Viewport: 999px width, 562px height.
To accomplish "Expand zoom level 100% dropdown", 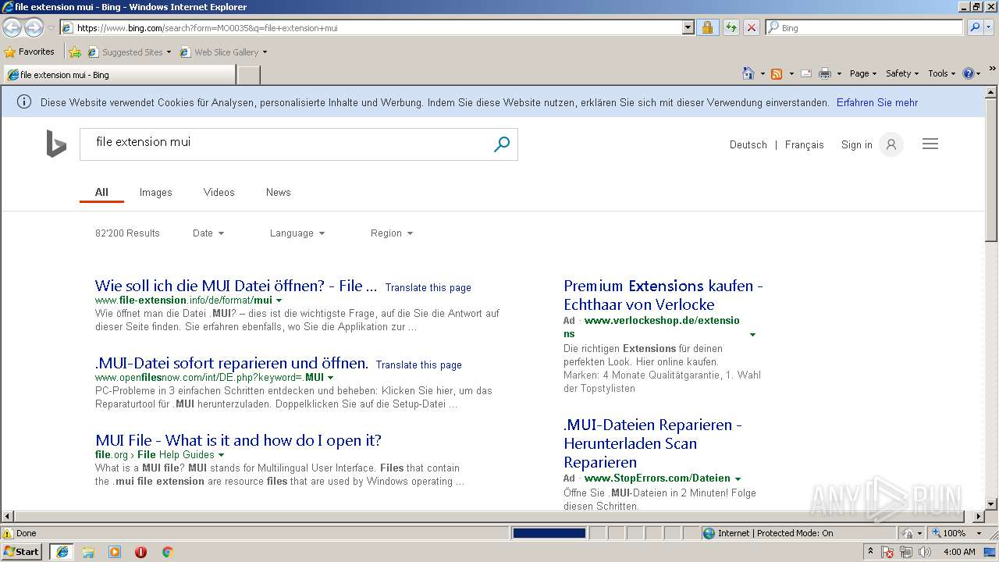I will 979,533.
